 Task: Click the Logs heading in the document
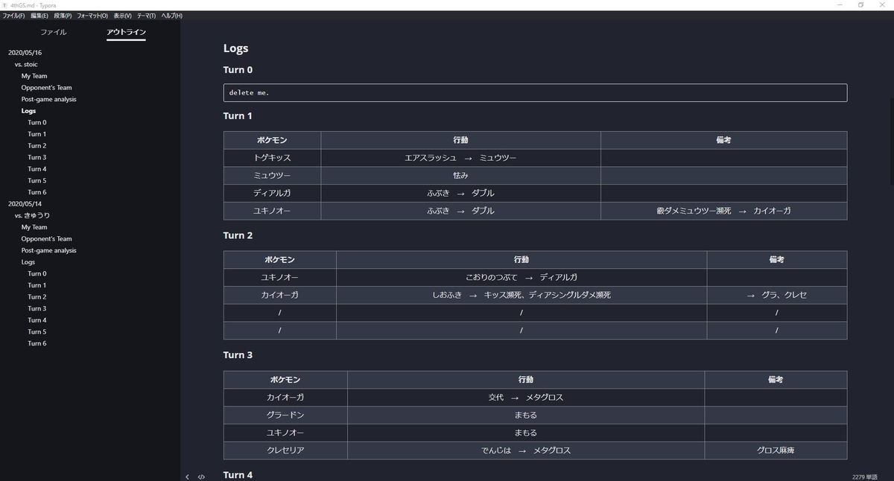click(x=235, y=48)
